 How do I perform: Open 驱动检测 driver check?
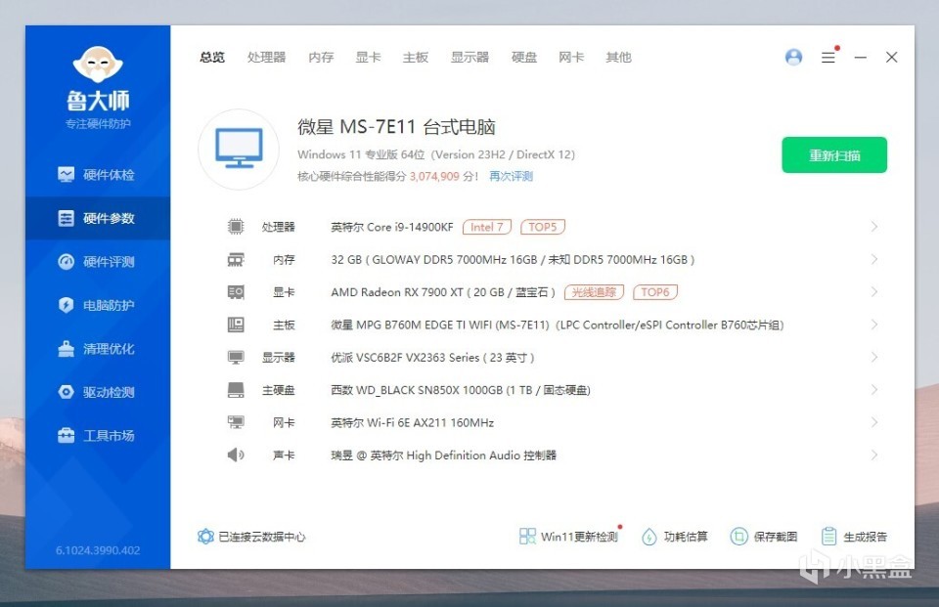pos(97,392)
